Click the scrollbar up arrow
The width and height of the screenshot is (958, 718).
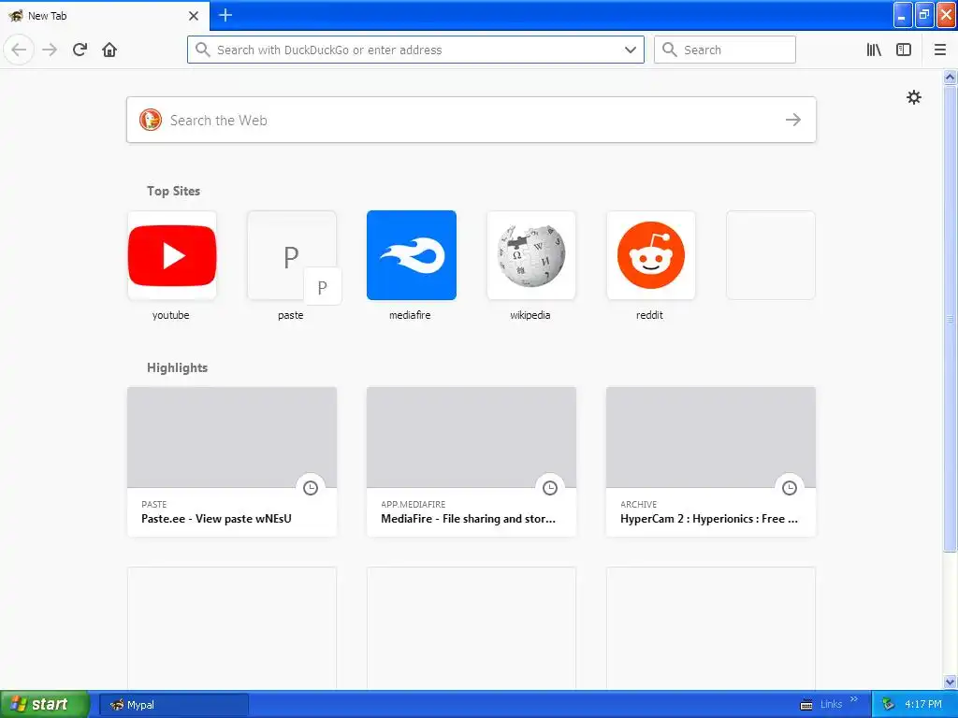coord(951,77)
